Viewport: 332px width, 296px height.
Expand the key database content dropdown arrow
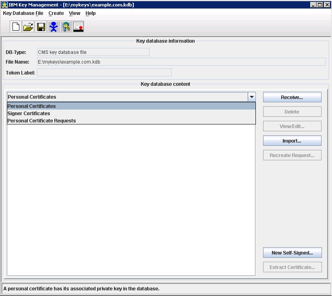251,97
